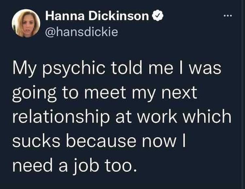The image size is (245, 189).
Task: Click the word 'next' in the tweet
Action: (179, 94)
